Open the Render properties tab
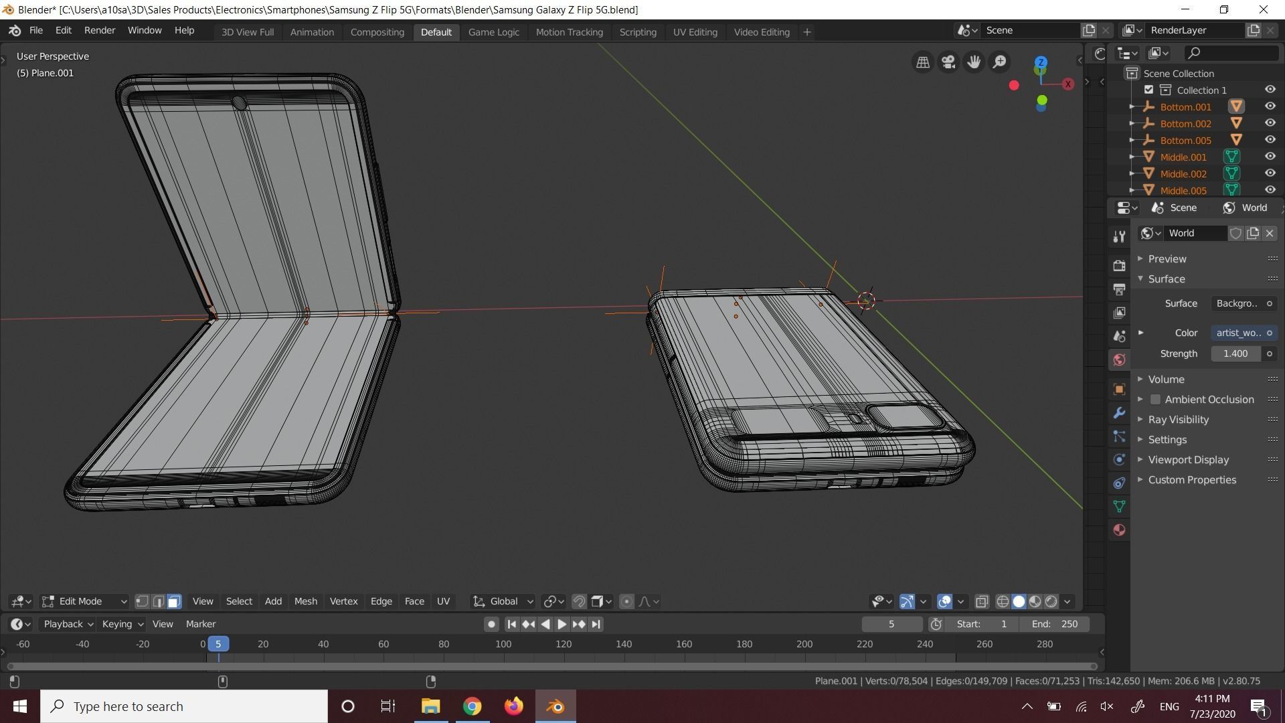Screen dimensions: 1285x723 click(1119, 266)
